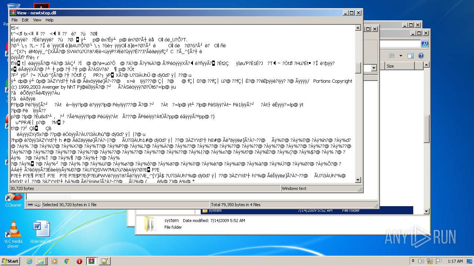
Task: Click the taskbar clock showing 1:17 AM
Action: point(455,261)
